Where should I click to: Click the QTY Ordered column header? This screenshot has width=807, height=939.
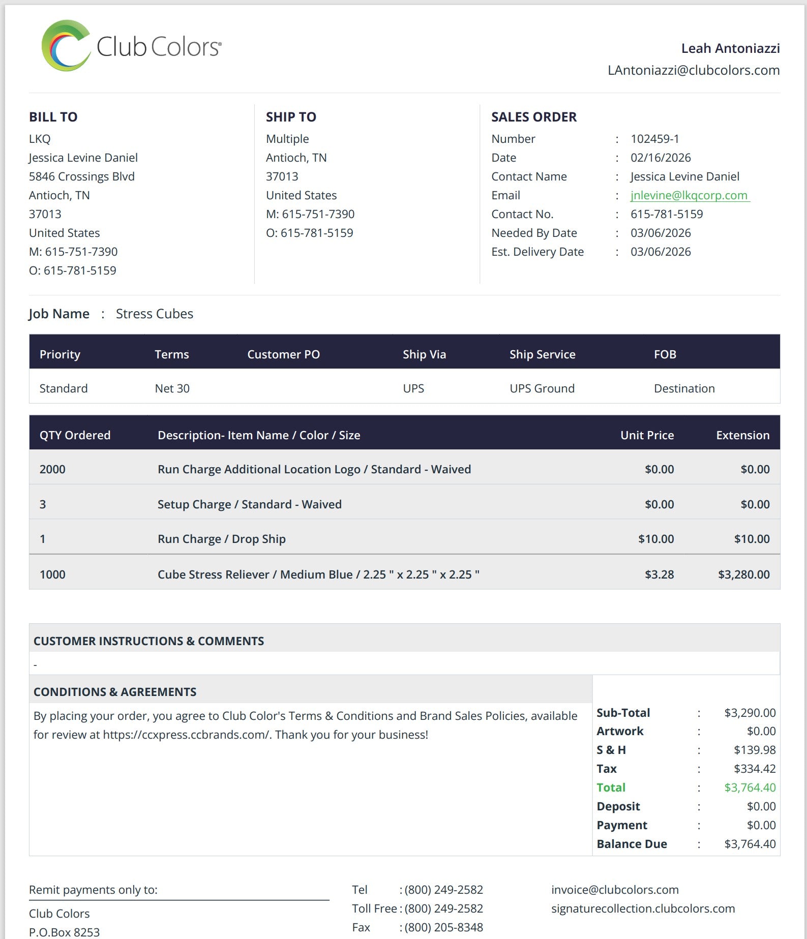pos(75,435)
